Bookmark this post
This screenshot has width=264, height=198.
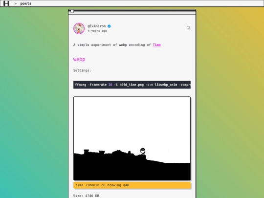(188, 28)
